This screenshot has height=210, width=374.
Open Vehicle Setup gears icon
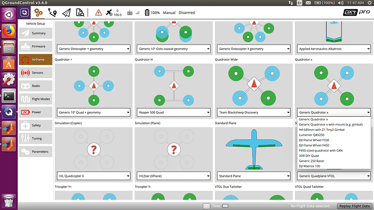pyautogui.click(x=38, y=12)
